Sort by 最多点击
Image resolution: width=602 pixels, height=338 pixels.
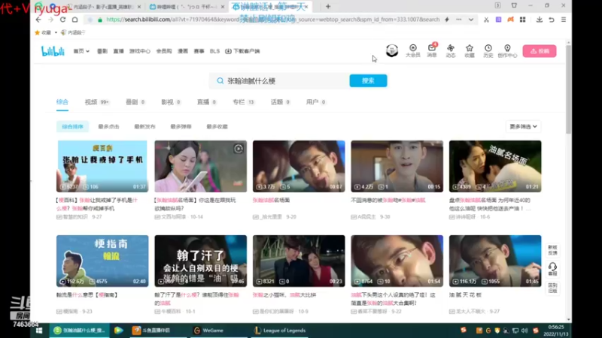pyautogui.click(x=108, y=126)
